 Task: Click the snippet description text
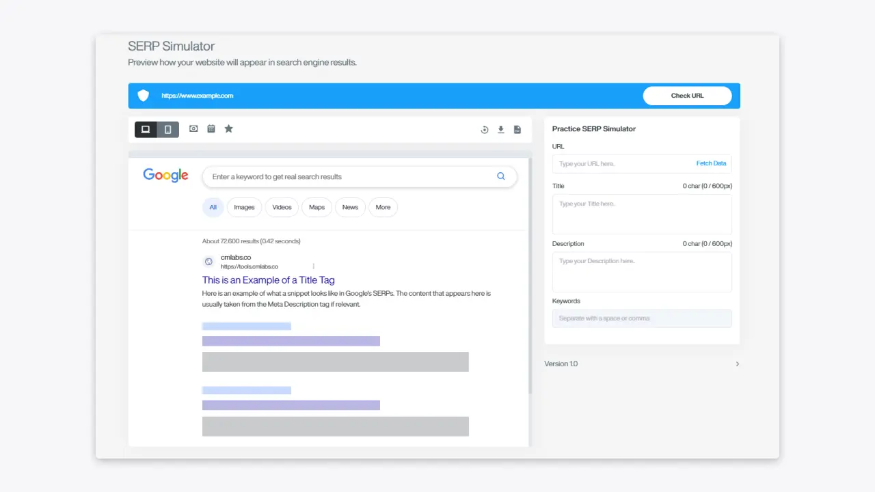coord(347,299)
